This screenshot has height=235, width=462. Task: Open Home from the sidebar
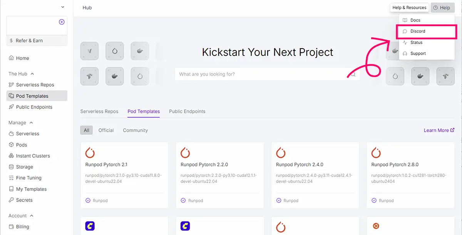point(22,58)
